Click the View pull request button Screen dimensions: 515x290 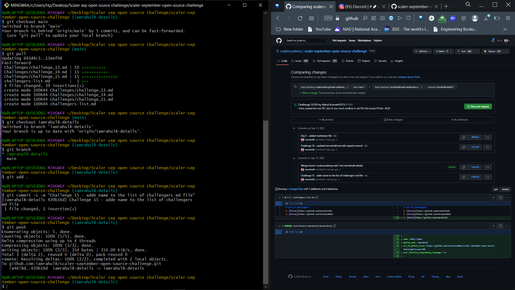(478, 107)
